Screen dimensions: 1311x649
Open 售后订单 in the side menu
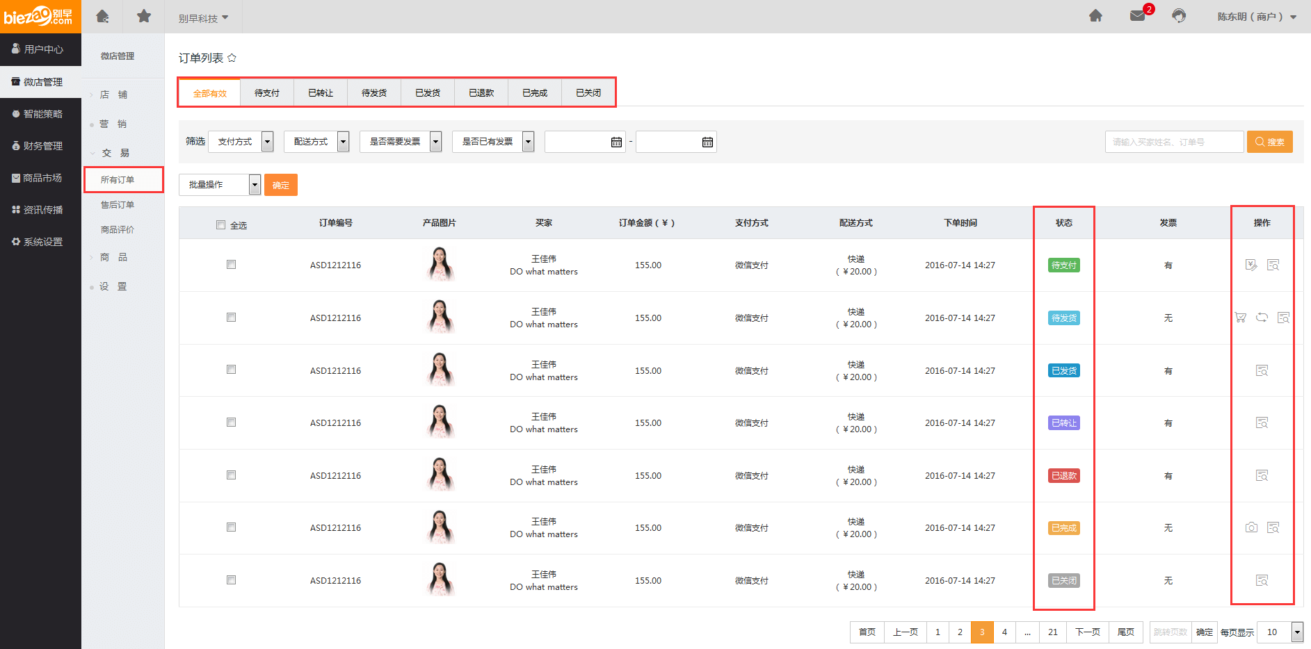[x=118, y=204]
